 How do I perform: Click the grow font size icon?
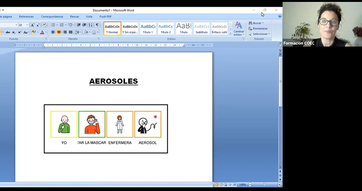click(32, 25)
